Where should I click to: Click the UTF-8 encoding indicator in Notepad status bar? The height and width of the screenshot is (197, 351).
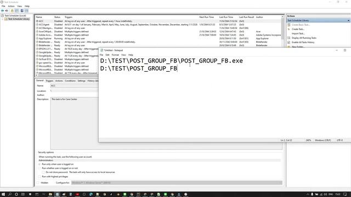(x=339, y=140)
